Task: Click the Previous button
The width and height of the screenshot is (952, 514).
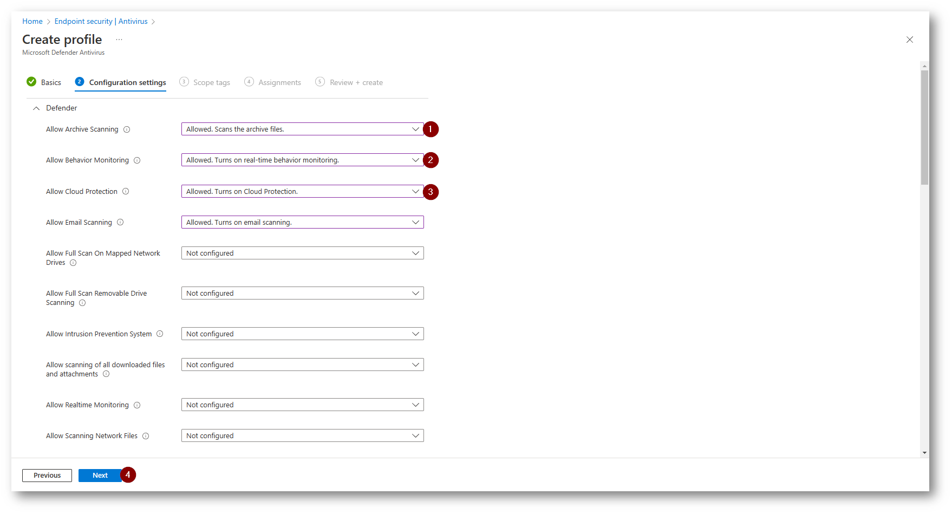Action: (x=47, y=476)
